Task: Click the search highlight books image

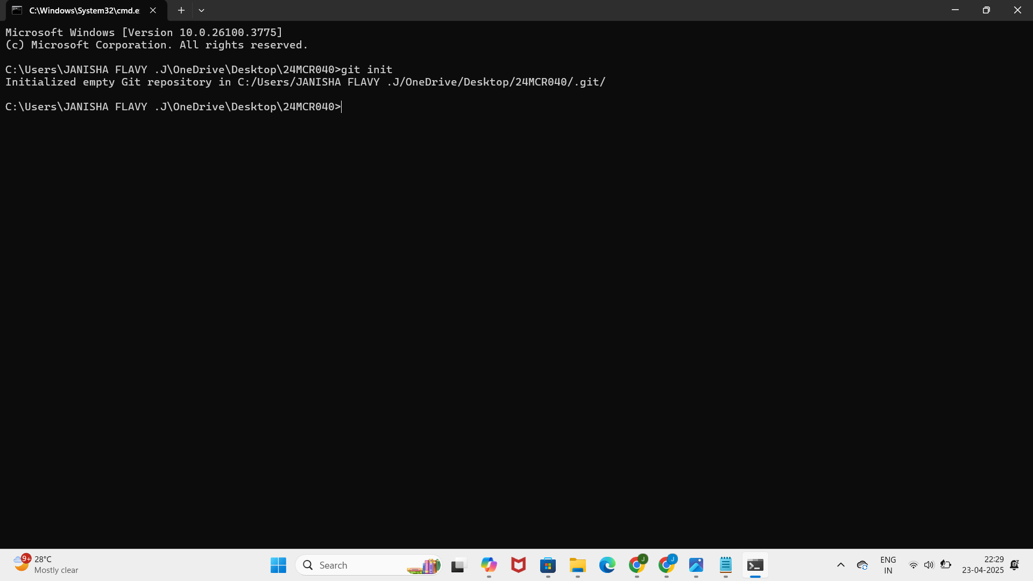Action: pyautogui.click(x=424, y=565)
